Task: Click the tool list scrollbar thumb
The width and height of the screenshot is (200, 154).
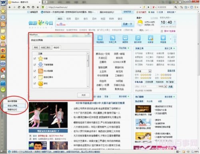Action: coord(88,61)
